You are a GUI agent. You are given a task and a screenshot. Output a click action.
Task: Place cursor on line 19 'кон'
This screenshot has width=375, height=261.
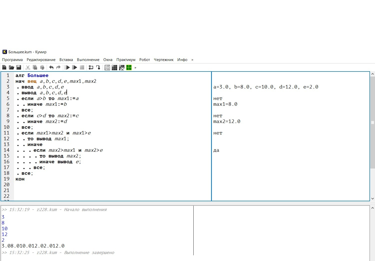coord(20,179)
